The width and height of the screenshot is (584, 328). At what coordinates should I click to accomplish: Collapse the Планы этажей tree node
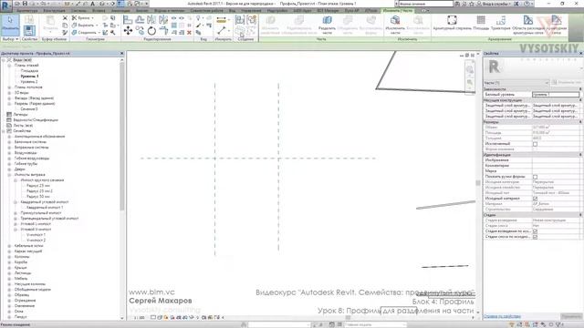10,66
